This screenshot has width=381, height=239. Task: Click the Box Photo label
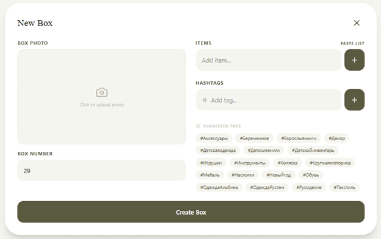[x=32, y=43]
